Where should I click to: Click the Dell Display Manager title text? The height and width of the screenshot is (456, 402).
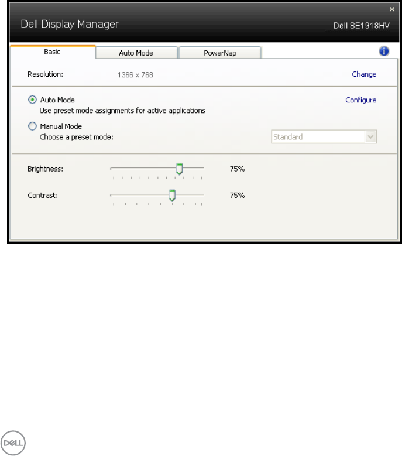click(70, 24)
